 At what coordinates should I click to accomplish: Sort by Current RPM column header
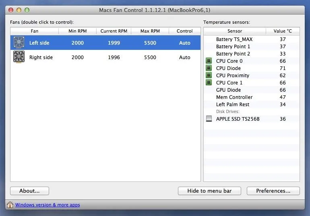pyautogui.click(x=114, y=31)
